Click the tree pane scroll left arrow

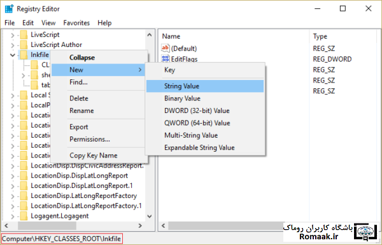coord(6,225)
